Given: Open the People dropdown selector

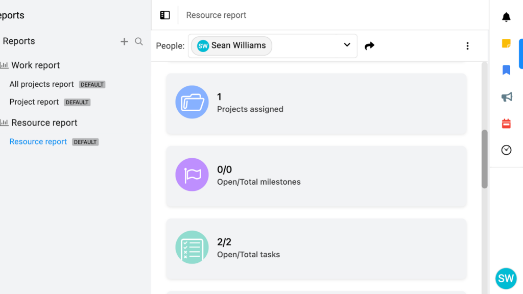Looking at the screenshot, I should (x=347, y=45).
